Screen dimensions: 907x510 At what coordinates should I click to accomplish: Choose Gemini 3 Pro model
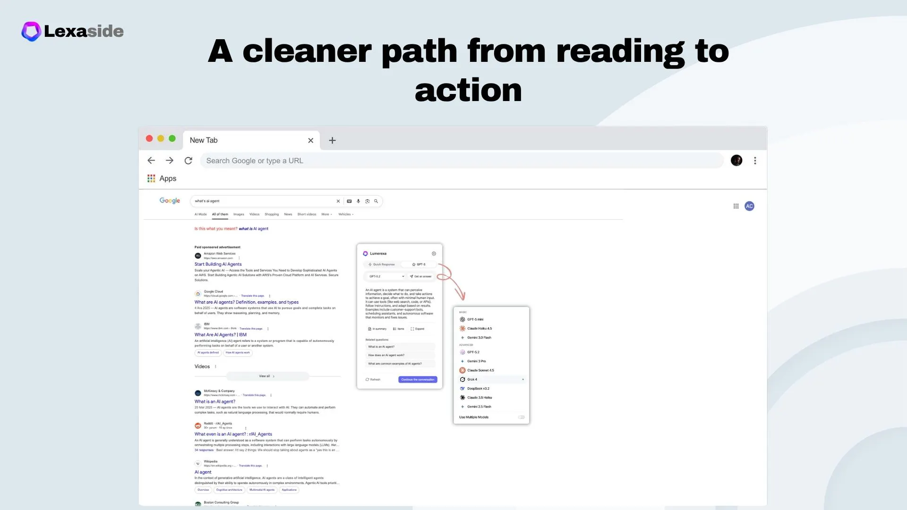(491, 361)
